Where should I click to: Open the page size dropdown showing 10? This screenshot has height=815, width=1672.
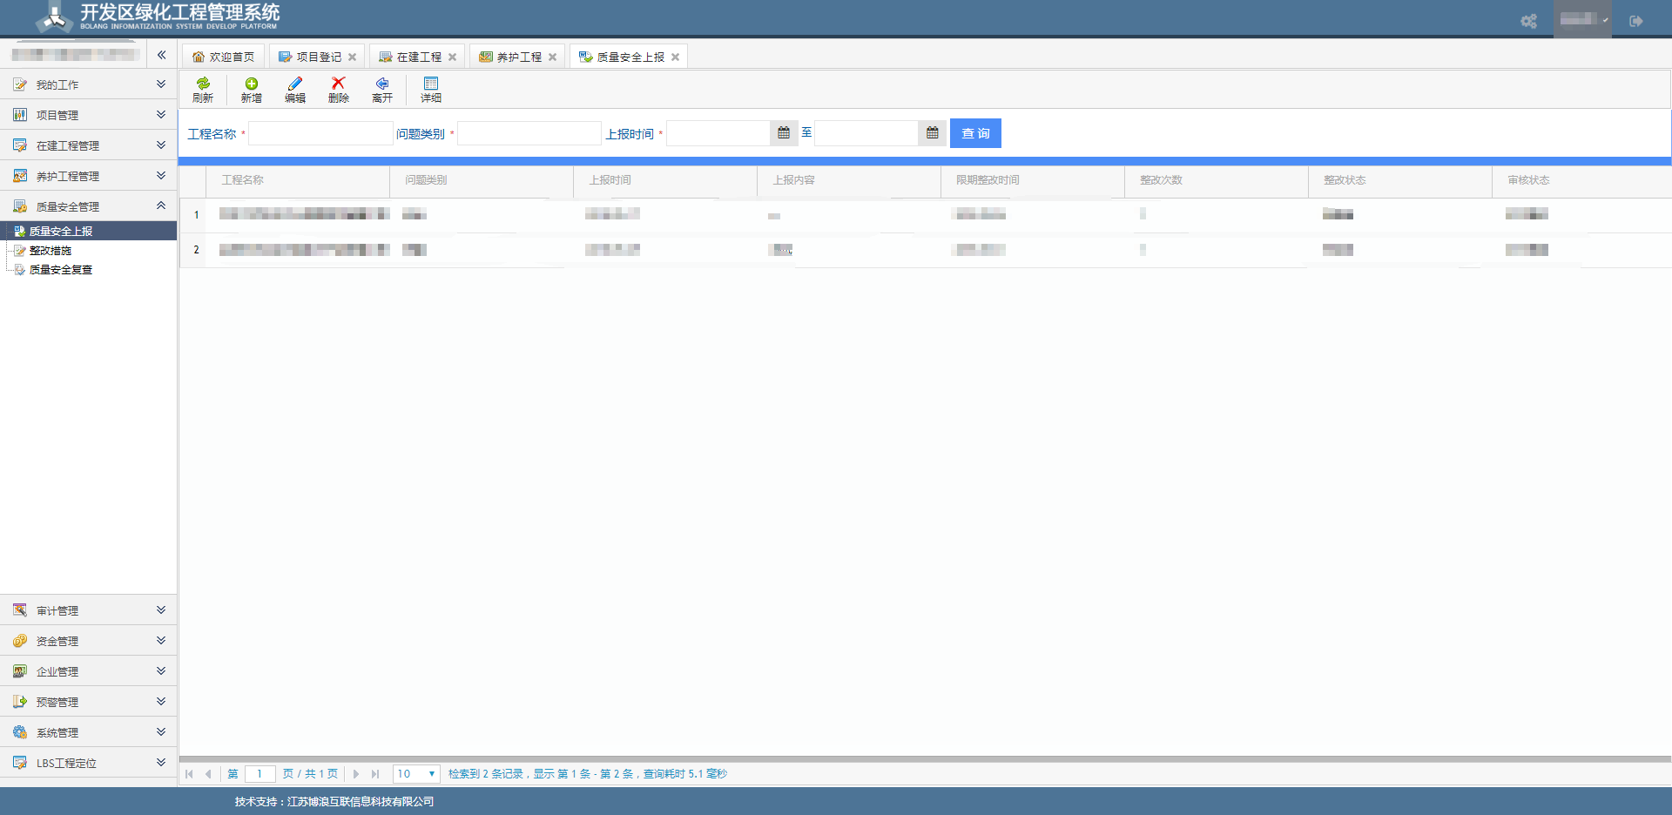click(x=416, y=773)
